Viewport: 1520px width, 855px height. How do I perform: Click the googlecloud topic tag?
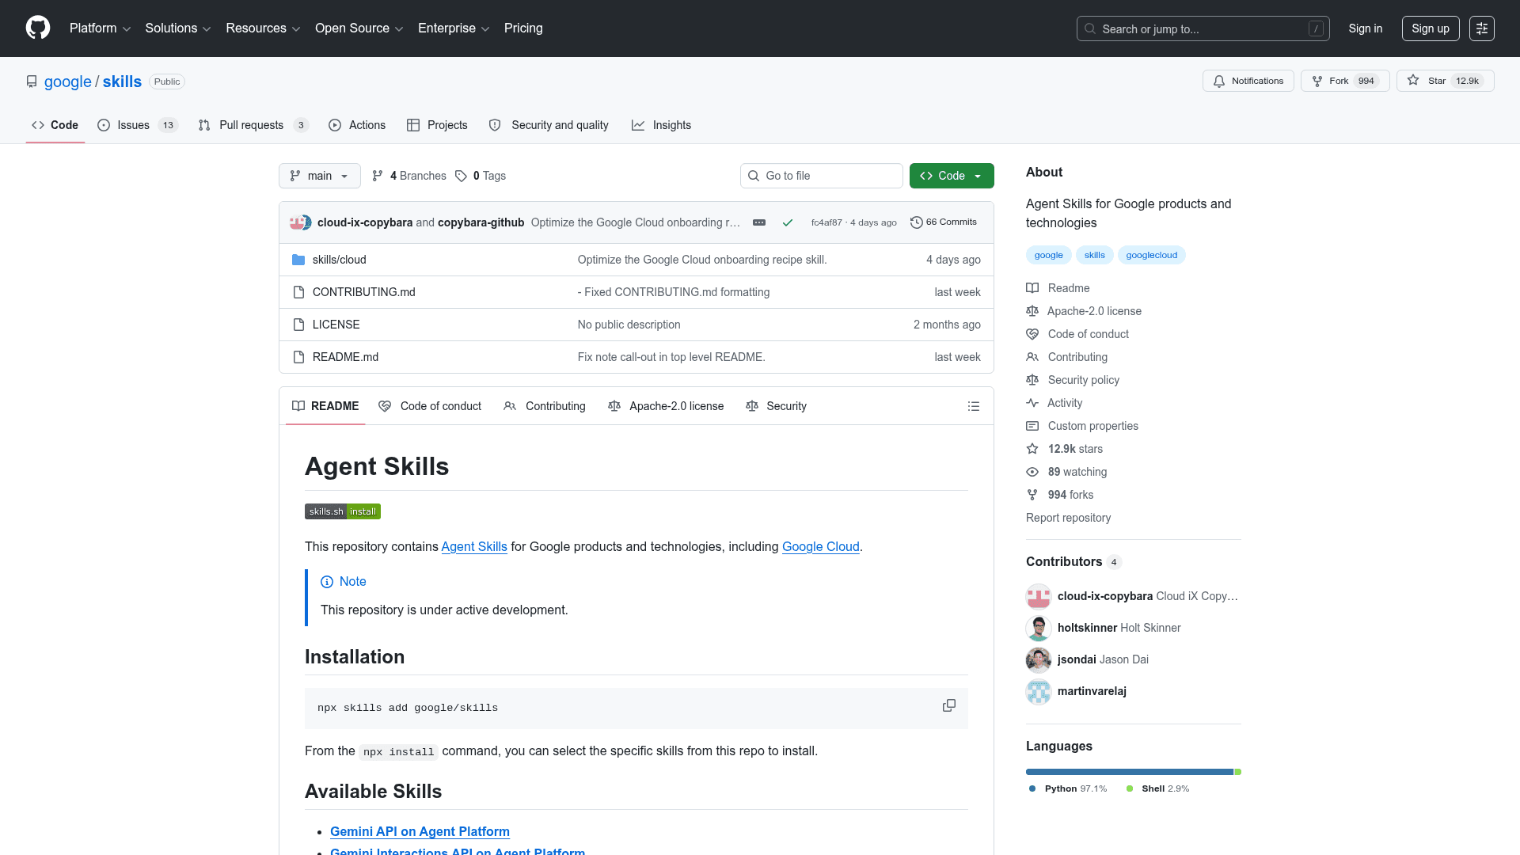(1151, 255)
